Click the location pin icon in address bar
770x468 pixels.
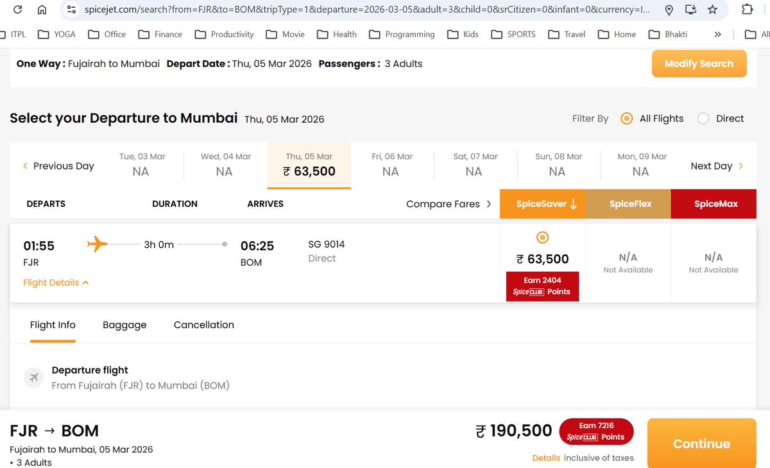(x=669, y=10)
